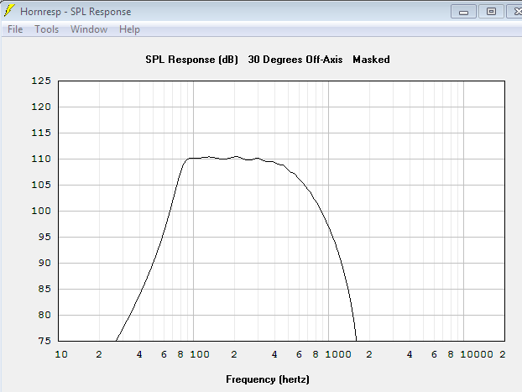
Task: Click the '30 Degrees Off-Axis' label
Action: (295, 60)
